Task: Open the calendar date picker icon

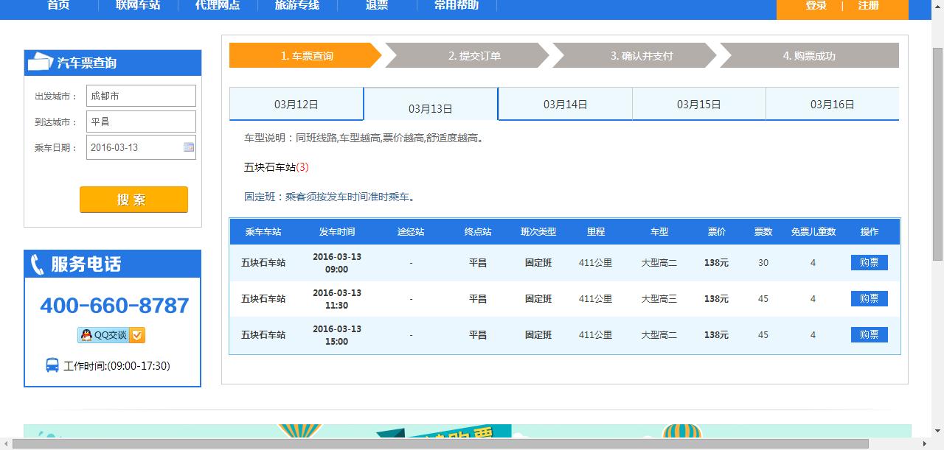Action: [x=189, y=147]
